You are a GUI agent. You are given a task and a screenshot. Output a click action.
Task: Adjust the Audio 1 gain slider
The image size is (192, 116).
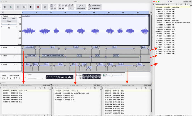9,24
